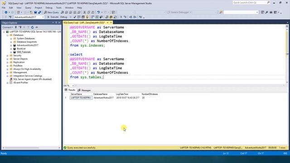This screenshot has height=163, width=290.
Task: Click the Paste icon in toolbar
Action: coord(93,12)
